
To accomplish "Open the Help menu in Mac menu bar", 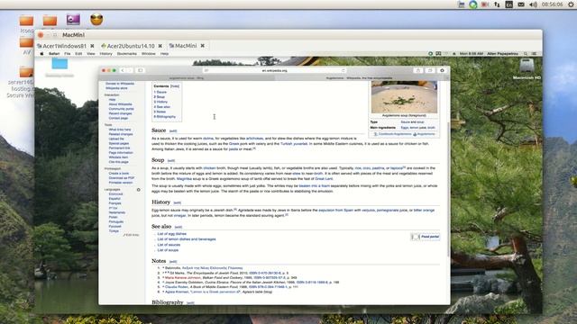I will click(164, 54).
